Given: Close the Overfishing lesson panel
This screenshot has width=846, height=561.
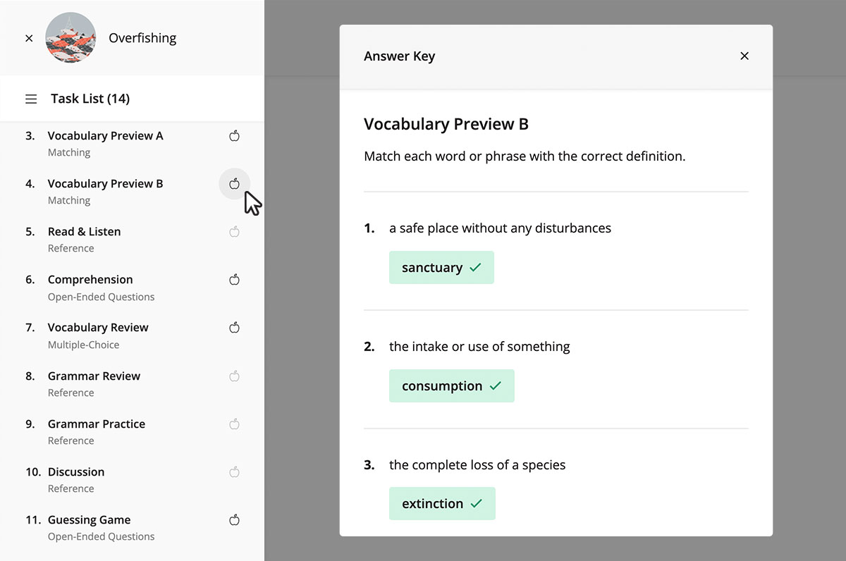Looking at the screenshot, I should [x=29, y=38].
